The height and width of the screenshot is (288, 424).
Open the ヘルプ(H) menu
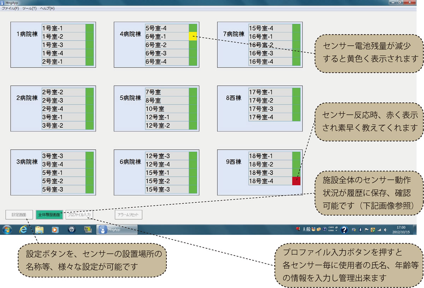(47, 8)
